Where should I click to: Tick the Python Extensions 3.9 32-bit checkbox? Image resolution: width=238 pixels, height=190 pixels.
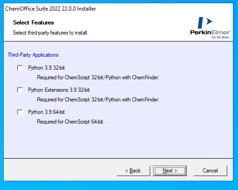point(20,90)
